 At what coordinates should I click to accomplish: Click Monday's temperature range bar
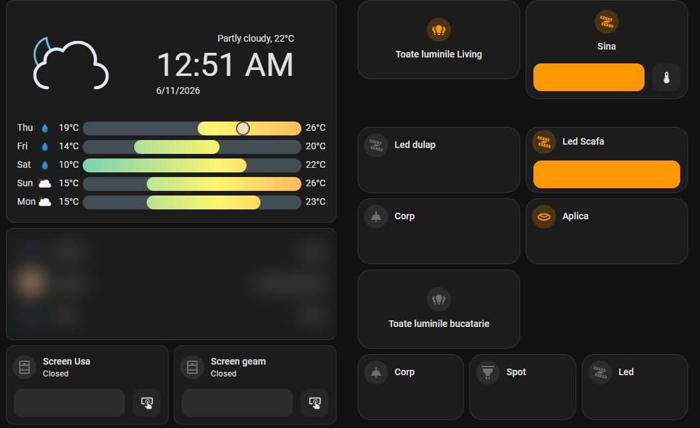(192, 201)
